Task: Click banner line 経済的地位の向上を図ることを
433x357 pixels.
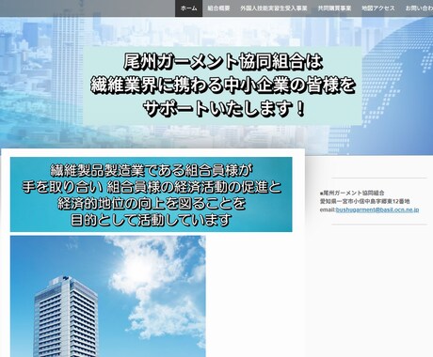Action: coord(152,204)
